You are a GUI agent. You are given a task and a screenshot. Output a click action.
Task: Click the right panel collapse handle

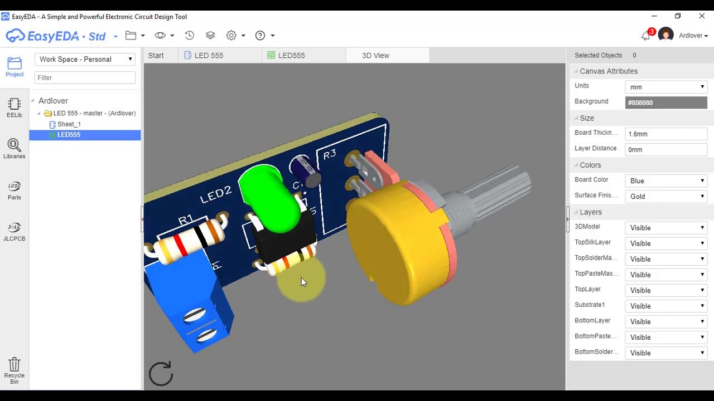pyautogui.click(x=568, y=219)
